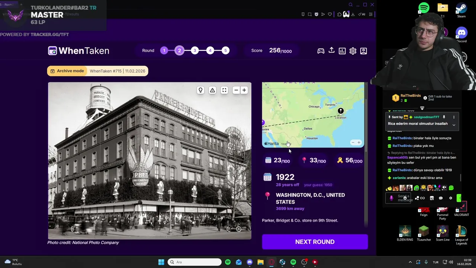Screen dimensions: 476x268
Task: Zoom out the photo with minus
Action: point(236,90)
